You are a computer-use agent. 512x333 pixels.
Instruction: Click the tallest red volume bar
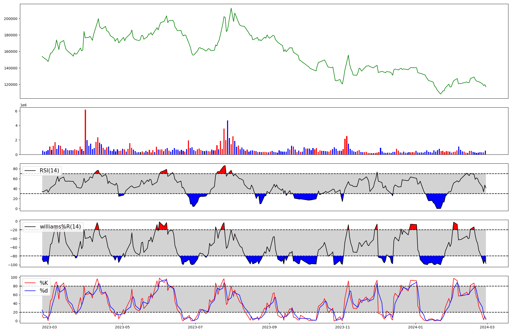click(x=85, y=132)
